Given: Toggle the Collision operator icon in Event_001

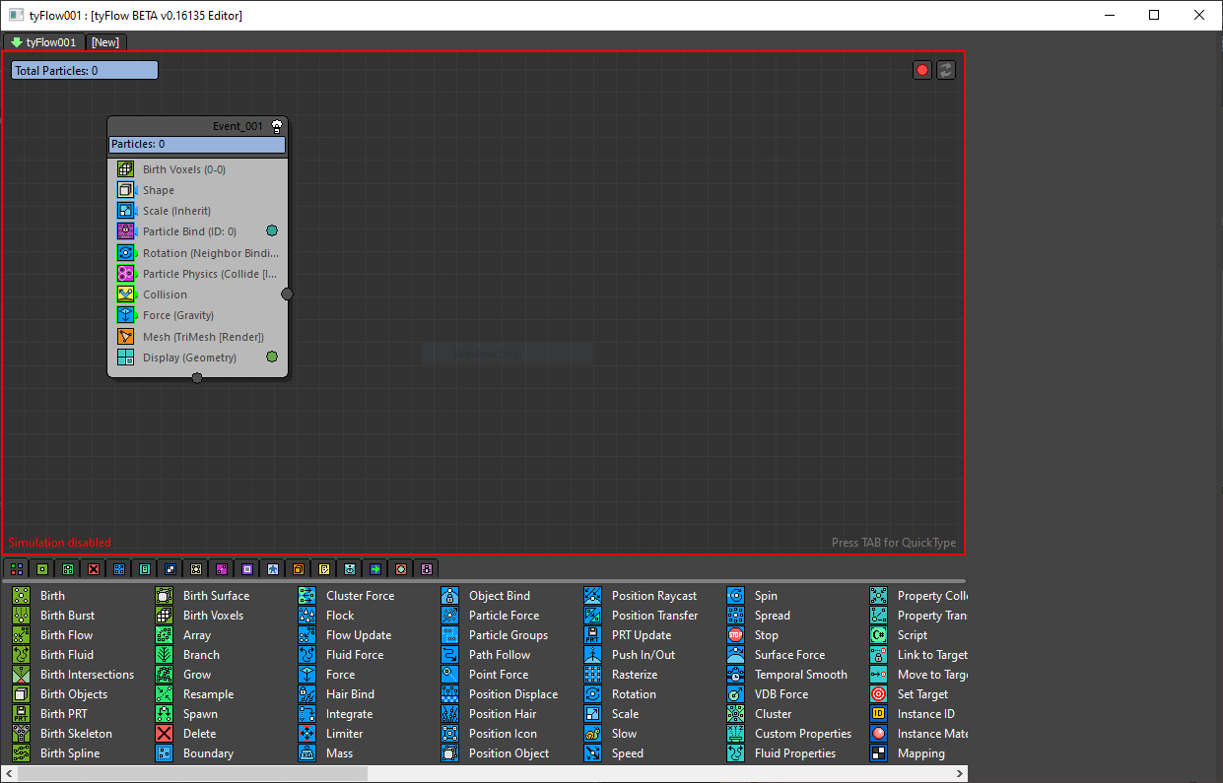Looking at the screenshot, I should pos(125,294).
